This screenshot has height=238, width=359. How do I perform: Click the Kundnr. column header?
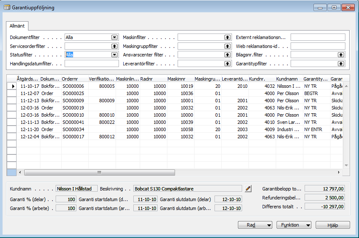pyautogui.click(x=262, y=79)
